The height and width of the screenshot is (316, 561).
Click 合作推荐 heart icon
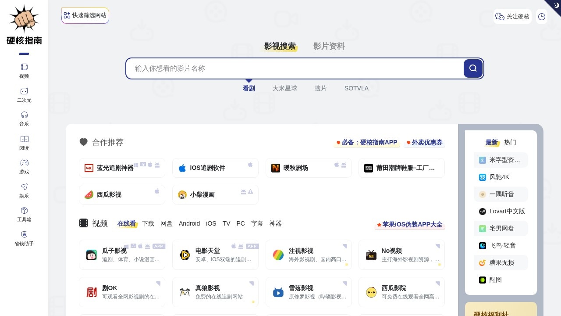[x=83, y=142]
